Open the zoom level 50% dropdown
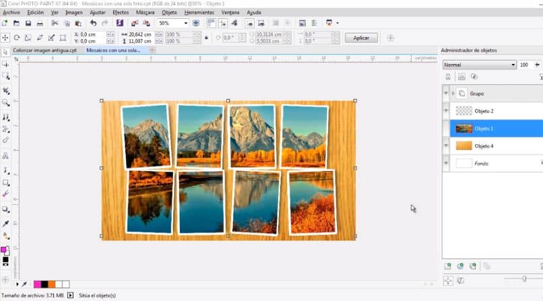This screenshot has width=543, height=301. click(x=186, y=23)
